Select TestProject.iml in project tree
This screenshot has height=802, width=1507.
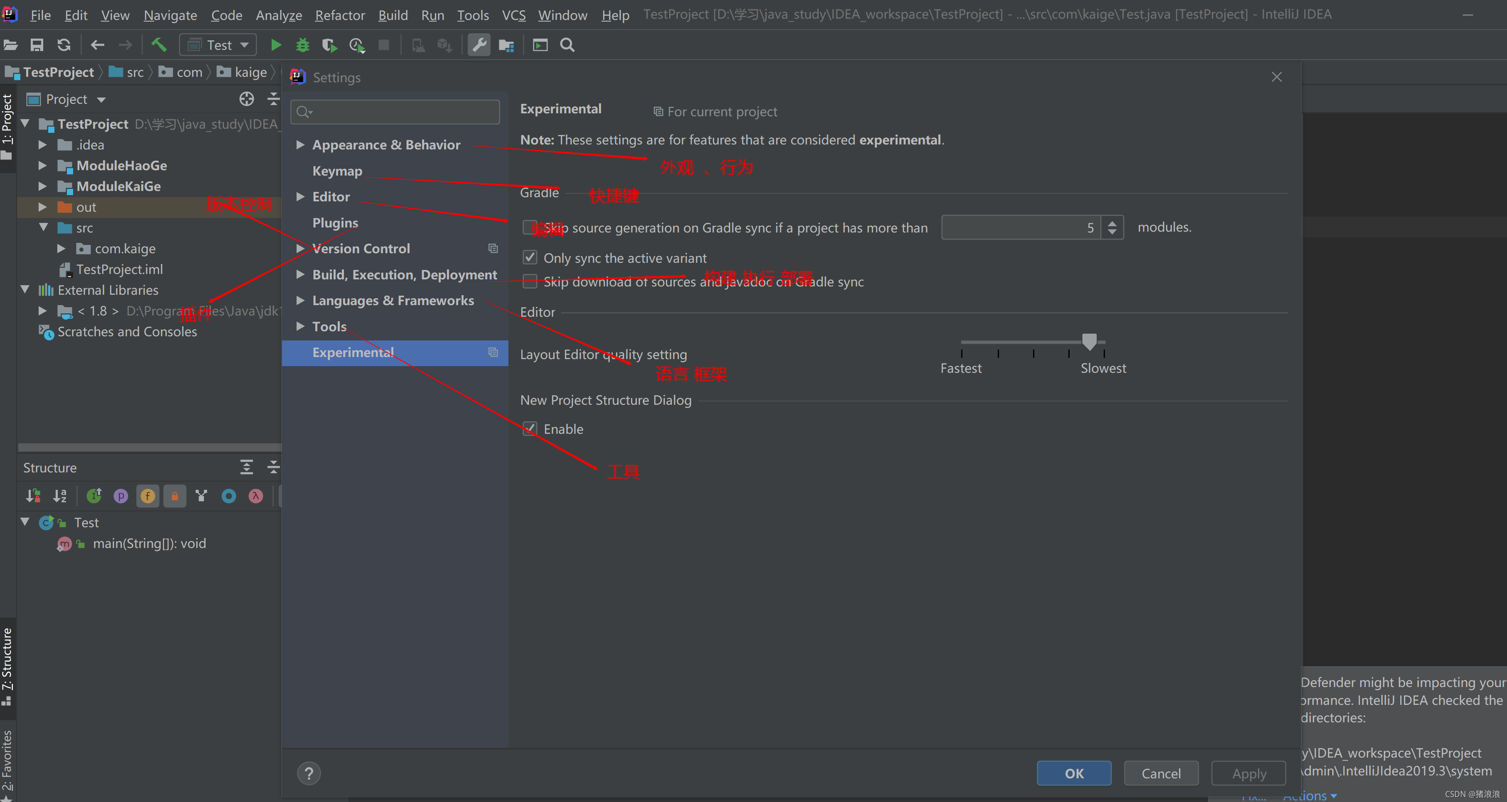point(119,269)
